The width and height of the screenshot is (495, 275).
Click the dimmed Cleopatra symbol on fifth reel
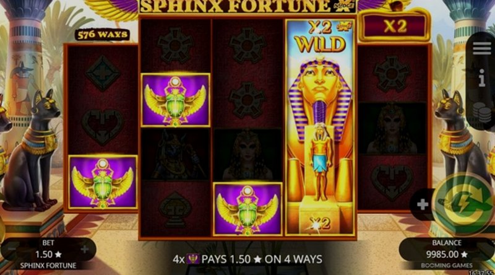click(x=392, y=128)
